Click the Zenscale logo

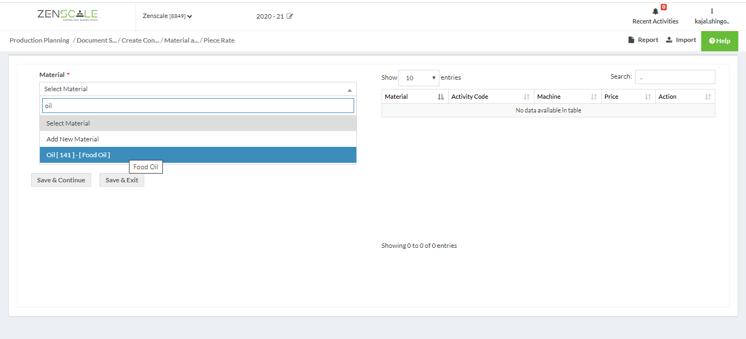(68, 15)
